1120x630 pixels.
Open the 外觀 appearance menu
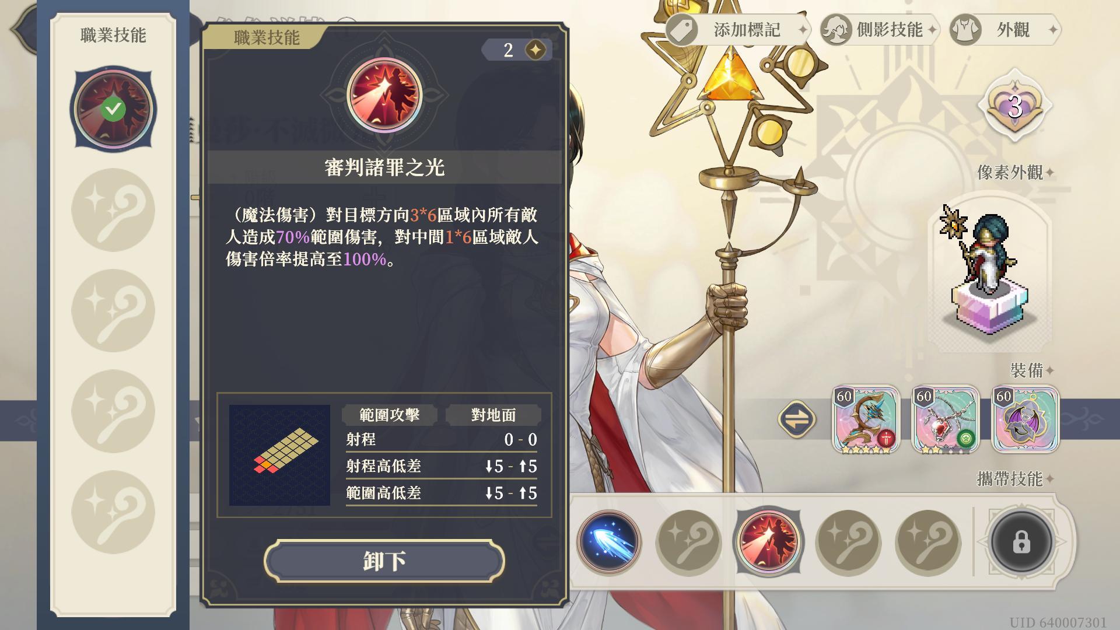click(x=1005, y=30)
